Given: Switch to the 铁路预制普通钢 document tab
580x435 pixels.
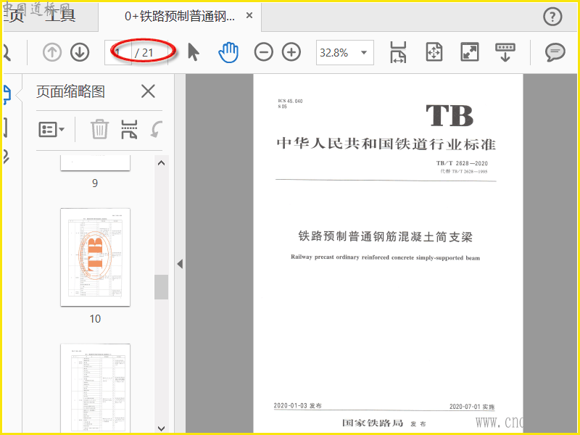Looking at the screenshot, I should (180, 16).
